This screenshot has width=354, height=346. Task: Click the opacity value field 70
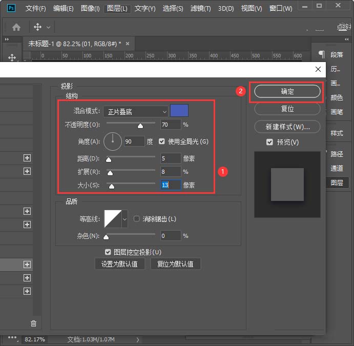[171, 125]
